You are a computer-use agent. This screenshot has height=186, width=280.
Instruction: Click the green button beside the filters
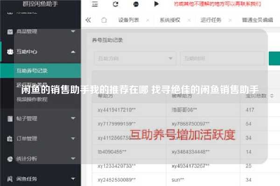(274, 59)
